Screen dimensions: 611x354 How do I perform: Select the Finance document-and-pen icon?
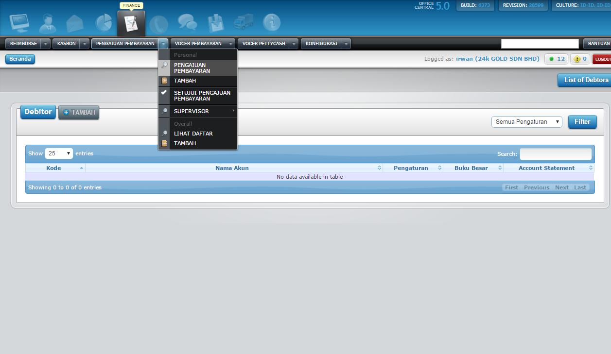point(131,23)
